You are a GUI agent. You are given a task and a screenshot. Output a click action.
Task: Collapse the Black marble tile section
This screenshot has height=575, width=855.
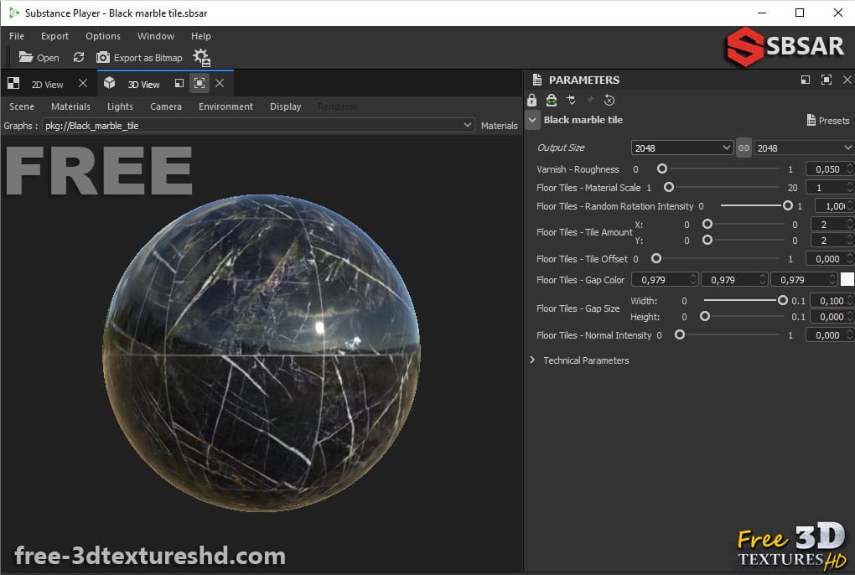(x=533, y=120)
